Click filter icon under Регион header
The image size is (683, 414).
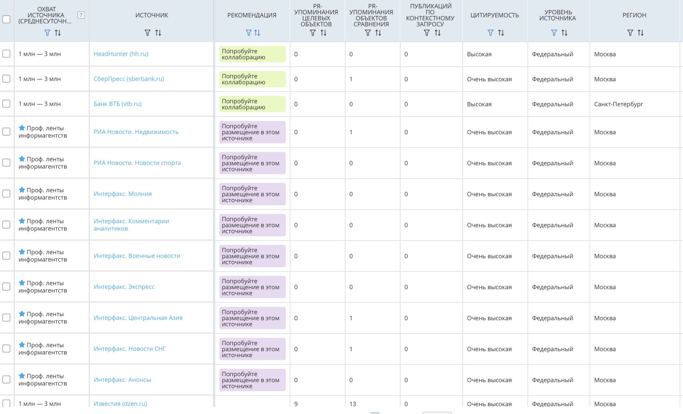(630, 33)
